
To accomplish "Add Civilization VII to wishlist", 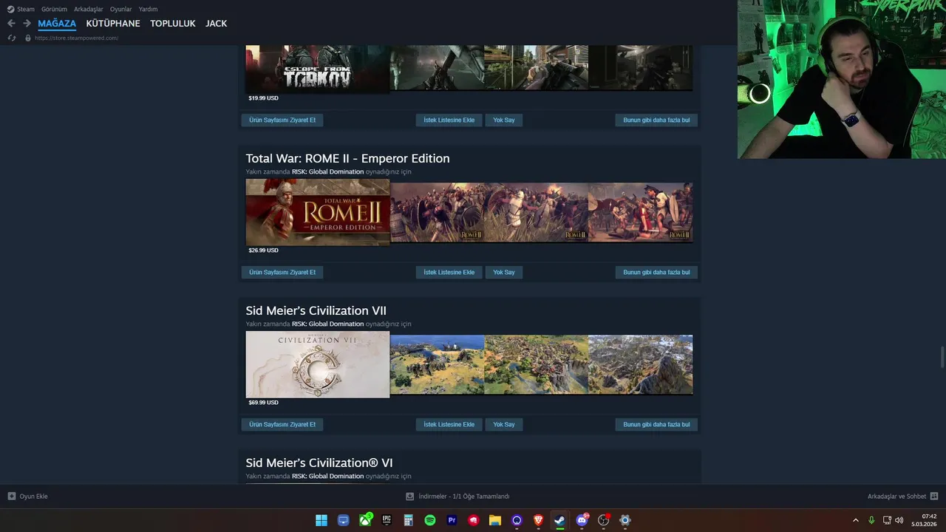I will click(x=449, y=424).
